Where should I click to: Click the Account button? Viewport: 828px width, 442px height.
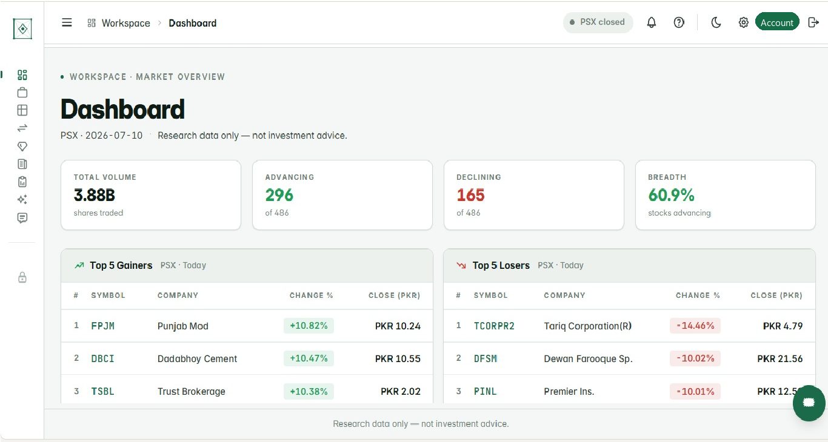[x=777, y=22]
